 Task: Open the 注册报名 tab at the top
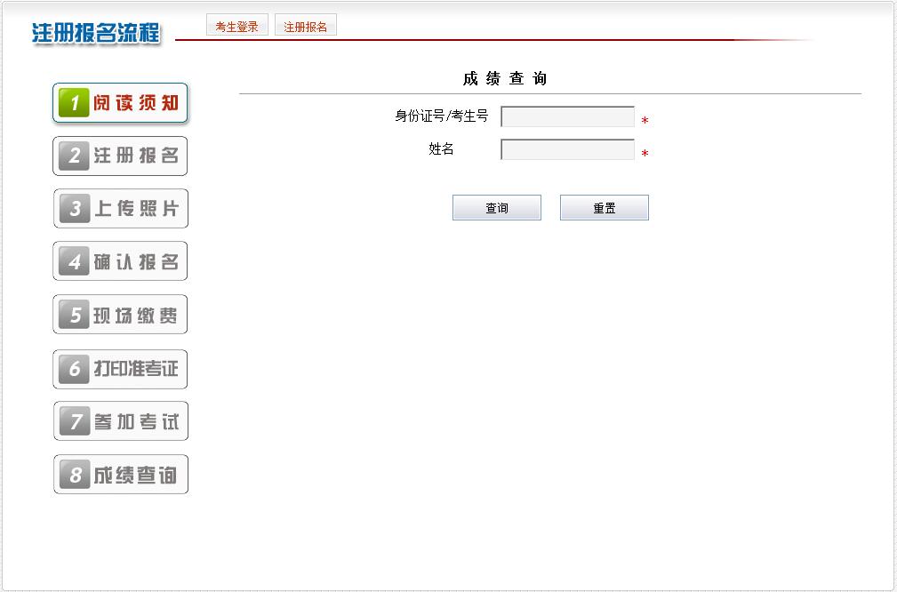pyautogui.click(x=305, y=27)
